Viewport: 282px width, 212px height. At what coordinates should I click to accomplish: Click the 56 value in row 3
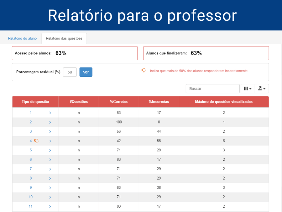[x=119, y=131]
